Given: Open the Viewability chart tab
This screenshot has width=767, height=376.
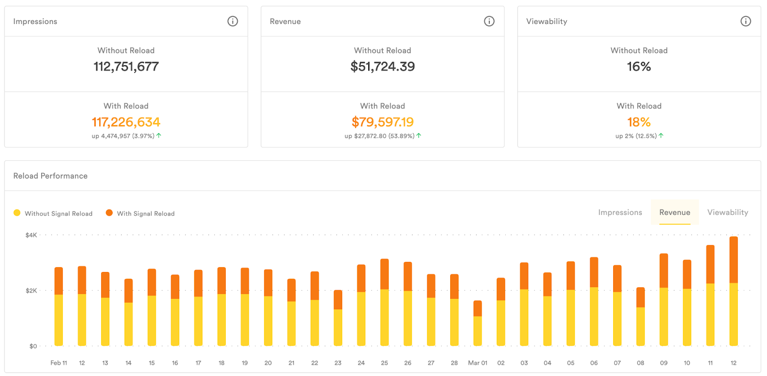Looking at the screenshot, I should point(727,212).
